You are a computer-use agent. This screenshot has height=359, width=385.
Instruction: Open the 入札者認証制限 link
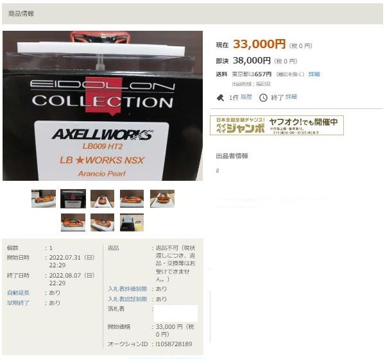point(128,299)
